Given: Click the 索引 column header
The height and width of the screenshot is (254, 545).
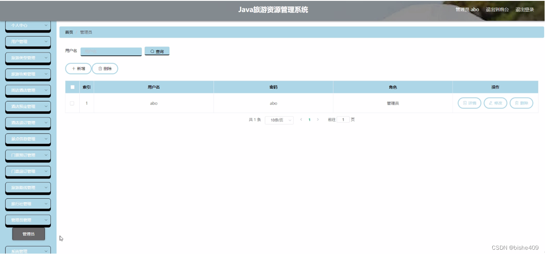Looking at the screenshot, I should coord(87,87).
